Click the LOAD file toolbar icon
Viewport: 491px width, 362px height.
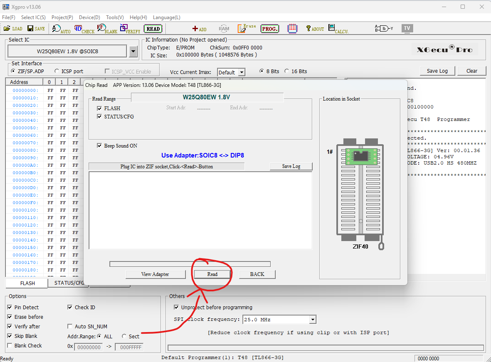pos(12,29)
